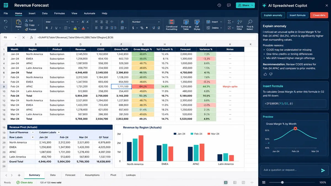Toggle underline formatting
The width and height of the screenshot is (331, 186).
tap(56, 28)
